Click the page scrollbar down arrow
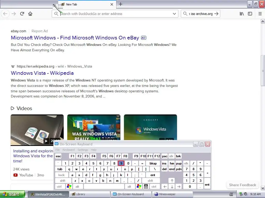The width and height of the screenshot is (265, 198). click(x=263, y=188)
